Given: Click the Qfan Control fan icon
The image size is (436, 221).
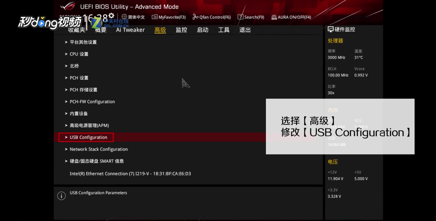Looking at the screenshot, I should click(x=195, y=17).
